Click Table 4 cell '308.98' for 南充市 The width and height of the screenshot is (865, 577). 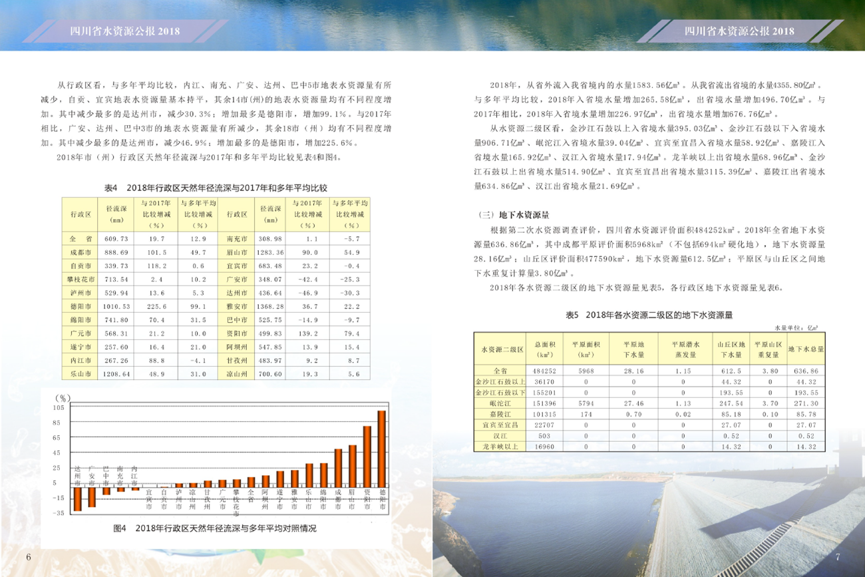click(x=270, y=238)
